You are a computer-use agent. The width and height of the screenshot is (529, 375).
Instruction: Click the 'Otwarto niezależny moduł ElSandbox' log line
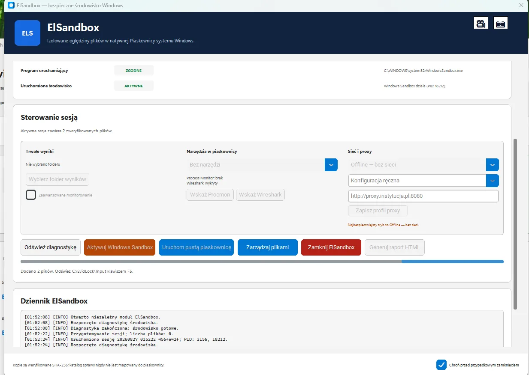93,317
